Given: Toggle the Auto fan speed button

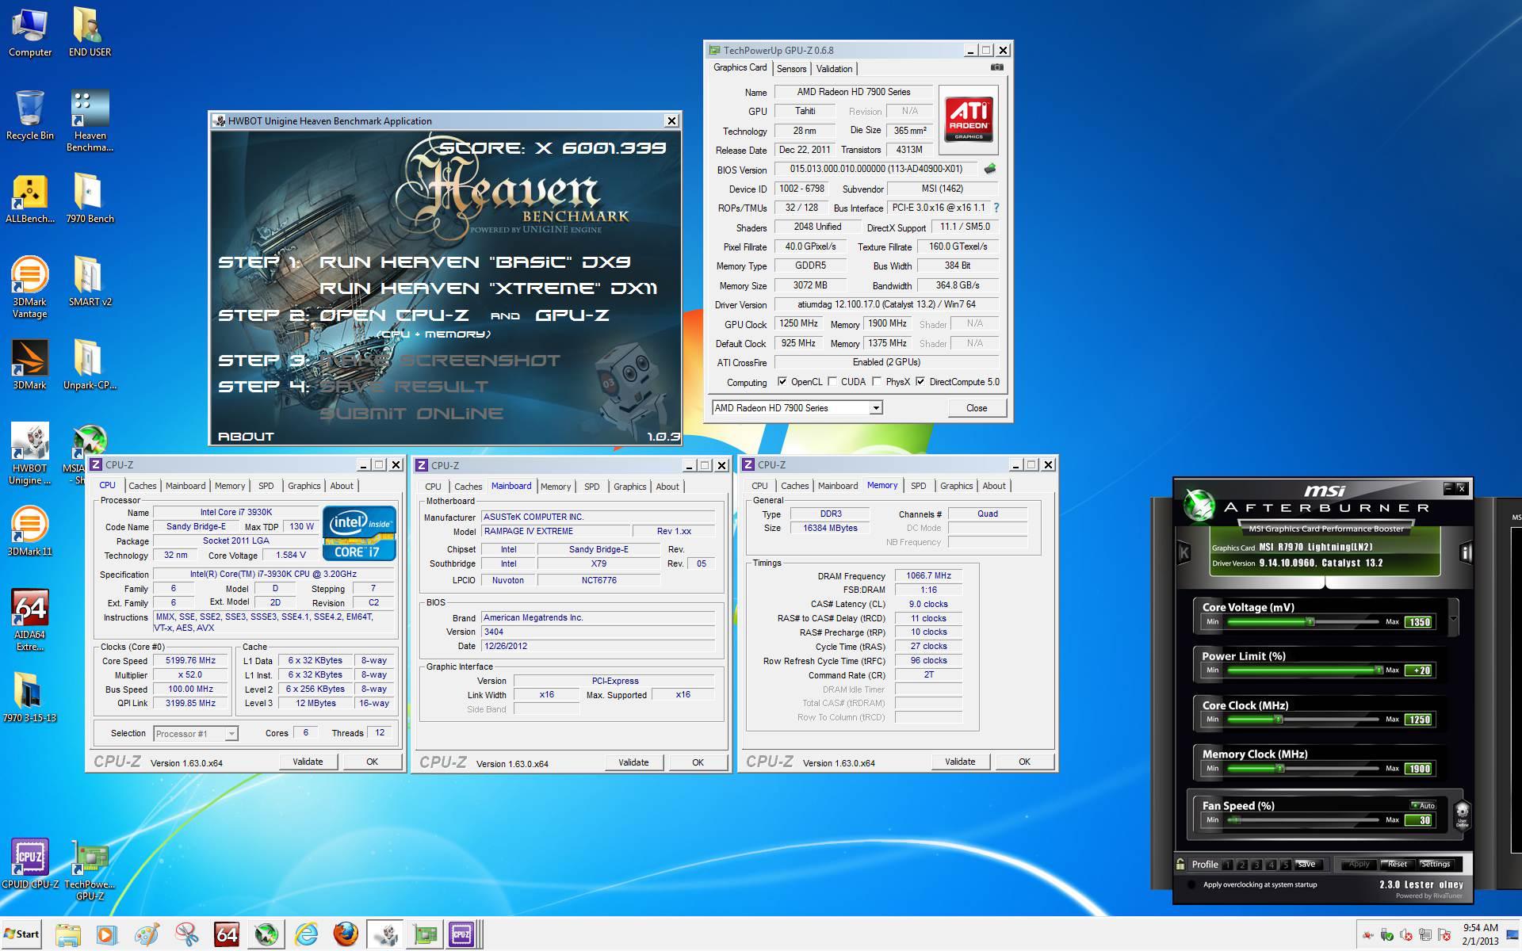Looking at the screenshot, I should pyautogui.click(x=1423, y=805).
